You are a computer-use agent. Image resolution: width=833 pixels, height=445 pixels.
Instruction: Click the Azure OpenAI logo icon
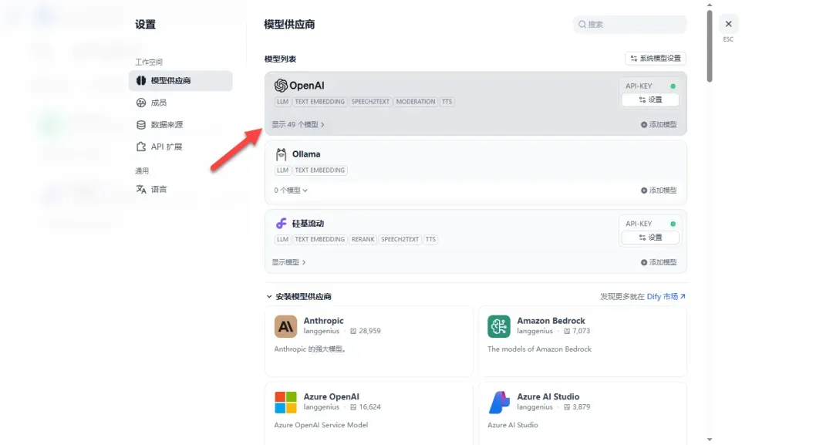285,403
